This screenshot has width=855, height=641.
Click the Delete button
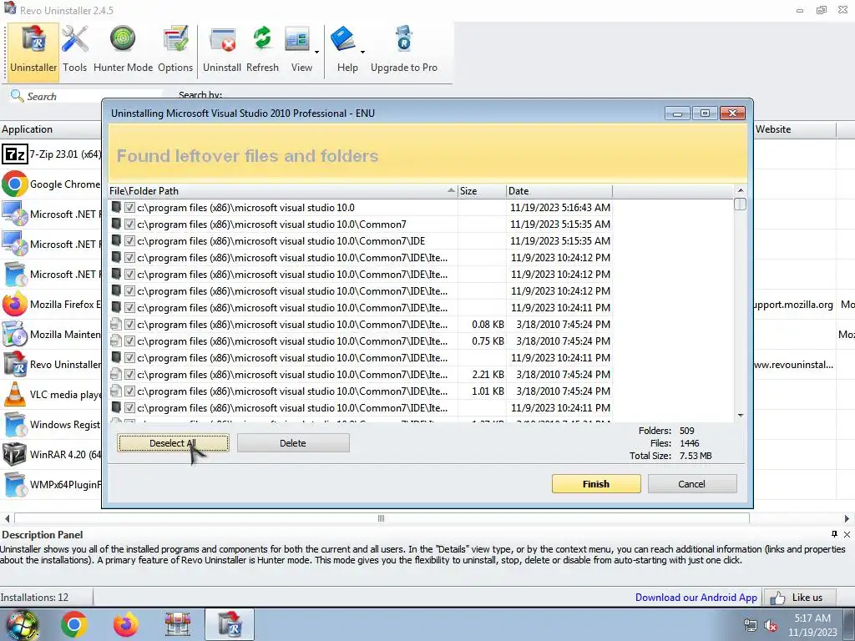pyautogui.click(x=293, y=443)
